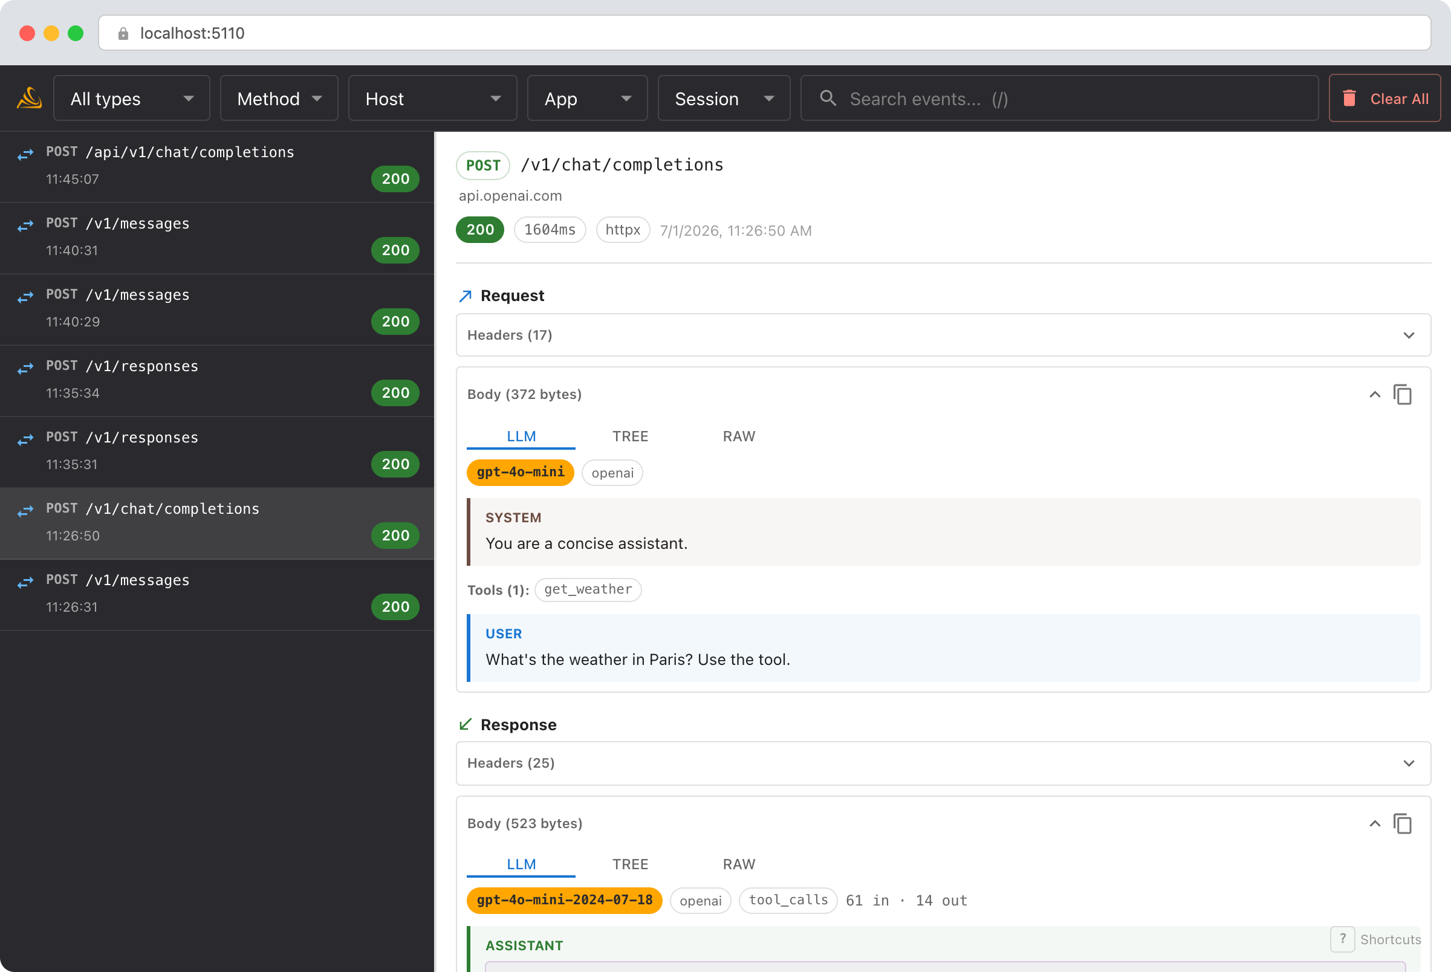
Task: Copy the request body with copy icon
Action: click(1403, 394)
